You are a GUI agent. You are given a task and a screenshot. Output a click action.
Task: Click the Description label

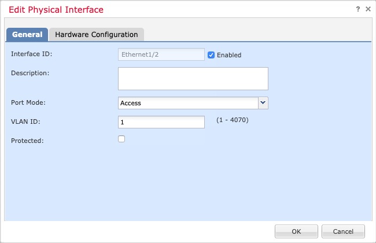(30, 73)
